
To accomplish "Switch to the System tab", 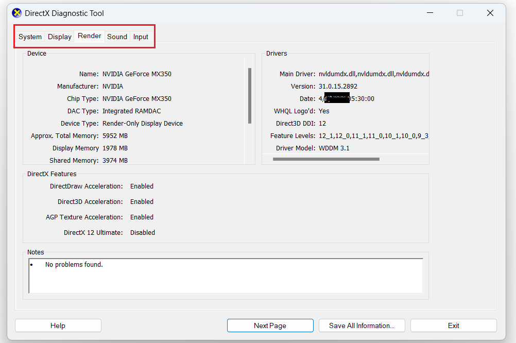I will point(30,37).
